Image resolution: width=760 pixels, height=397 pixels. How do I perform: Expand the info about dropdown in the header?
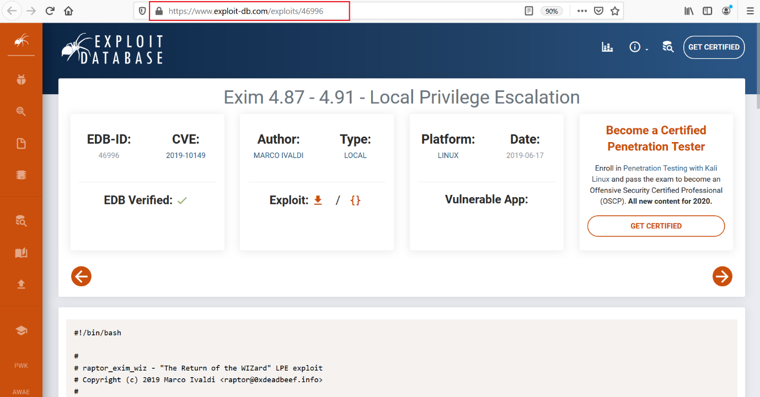coord(638,47)
